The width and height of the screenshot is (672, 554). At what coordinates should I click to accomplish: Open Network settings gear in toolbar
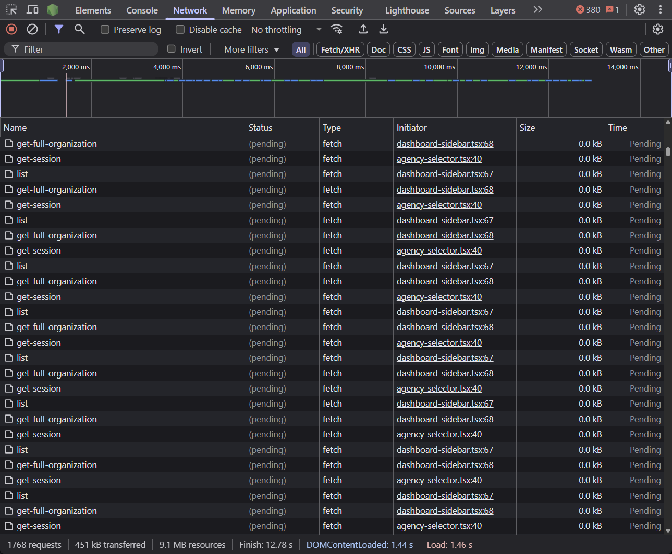point(658,29)
